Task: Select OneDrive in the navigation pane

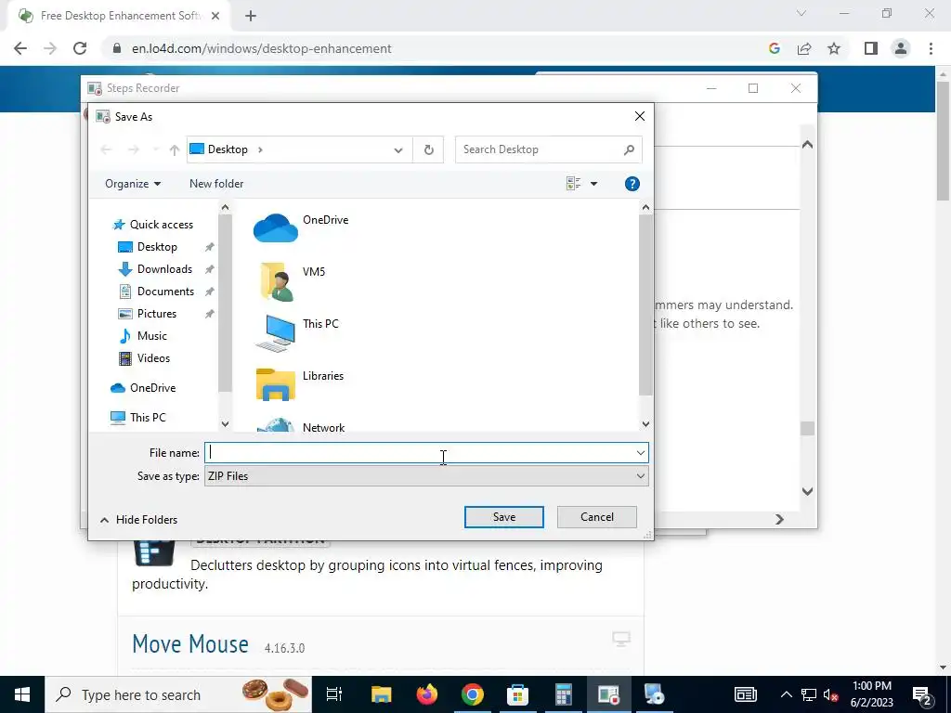Action: point(143,388)
